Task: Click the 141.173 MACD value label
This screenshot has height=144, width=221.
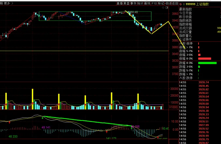Action: tap(111, 138)
